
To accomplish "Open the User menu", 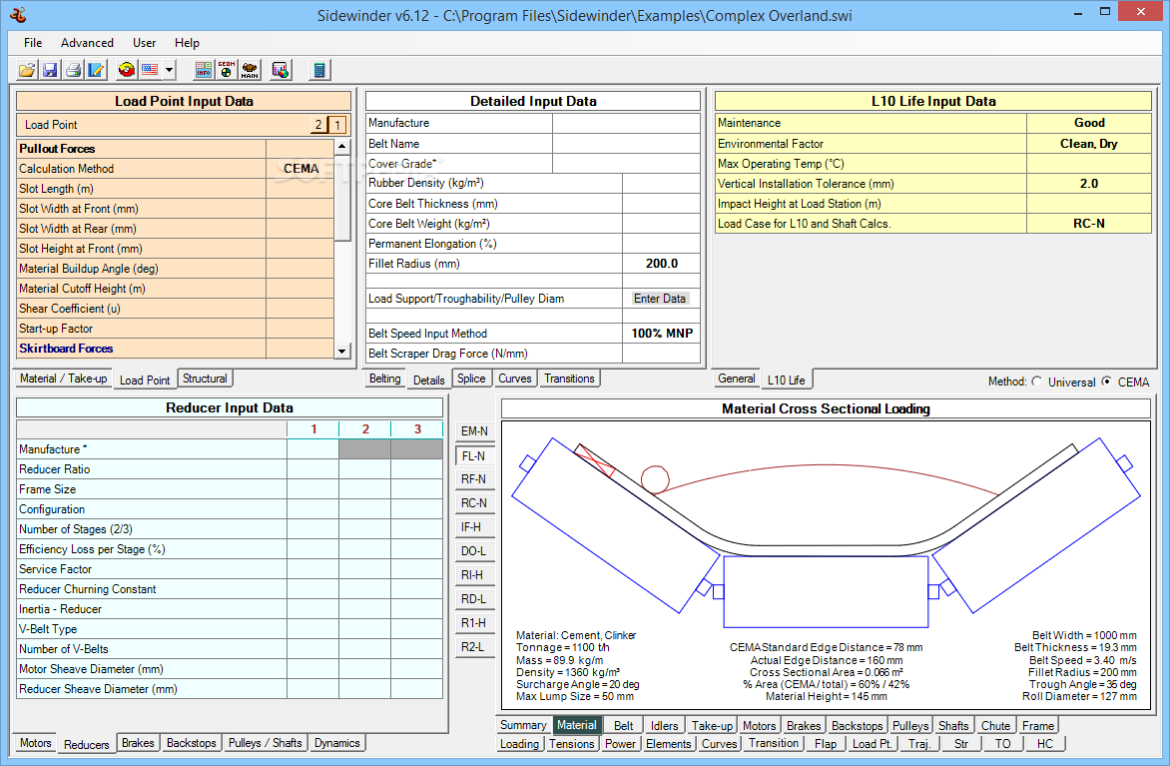I will click(x=144, y=43).
